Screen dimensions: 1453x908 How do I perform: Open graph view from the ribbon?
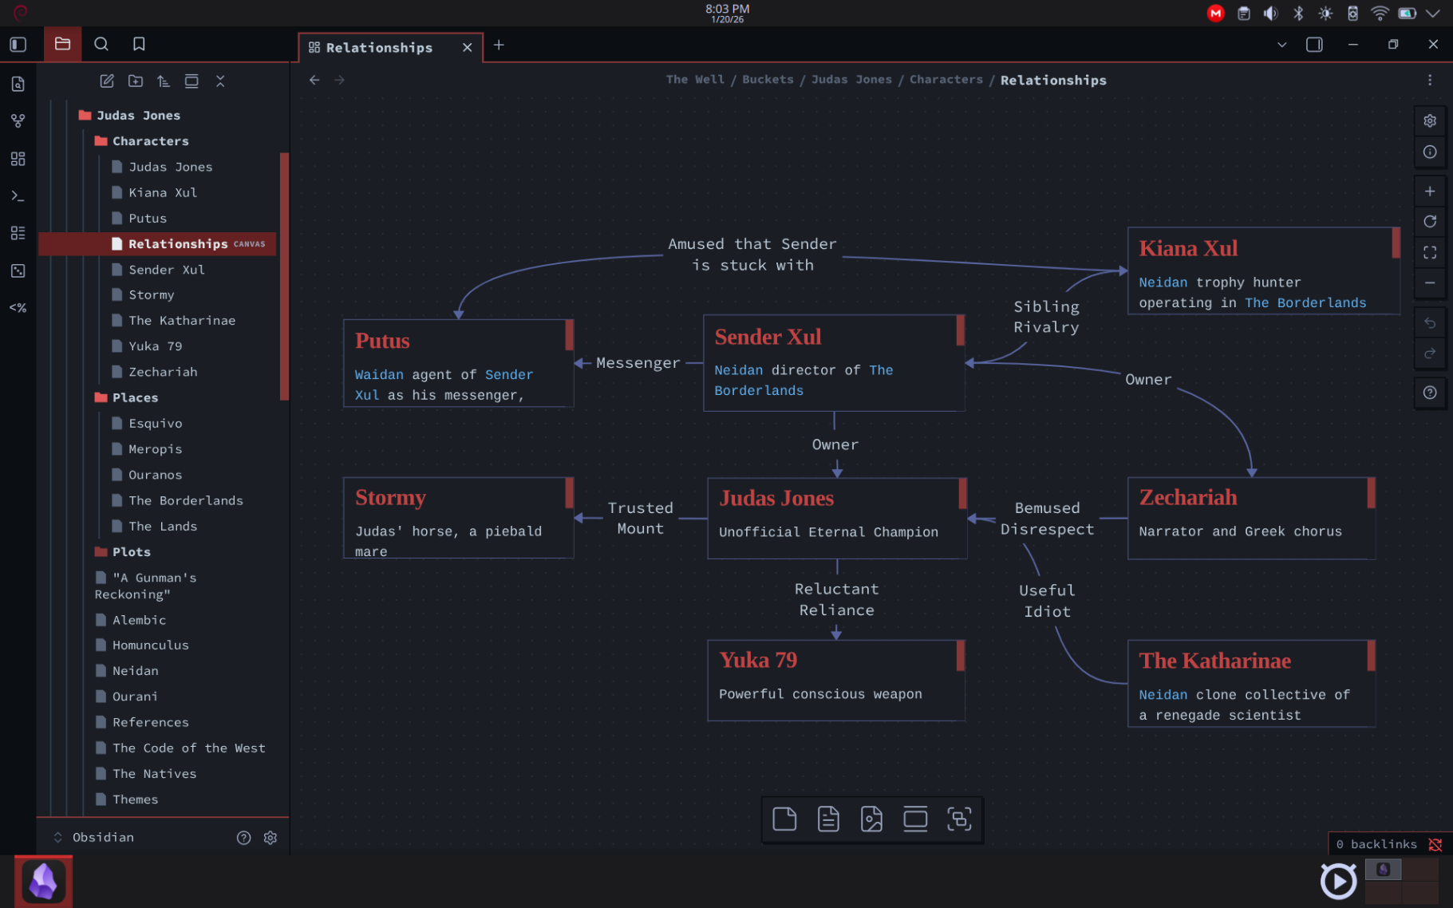click(18, 120)
